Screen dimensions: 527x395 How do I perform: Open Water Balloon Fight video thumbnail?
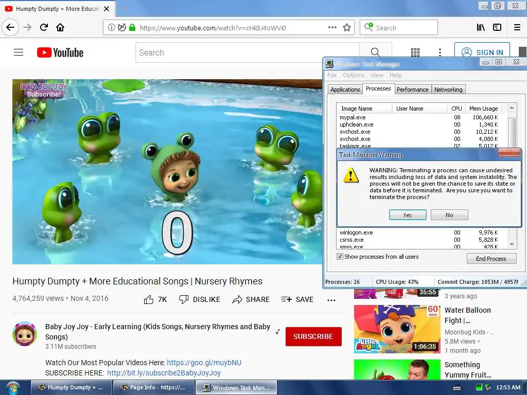(397, 329)
